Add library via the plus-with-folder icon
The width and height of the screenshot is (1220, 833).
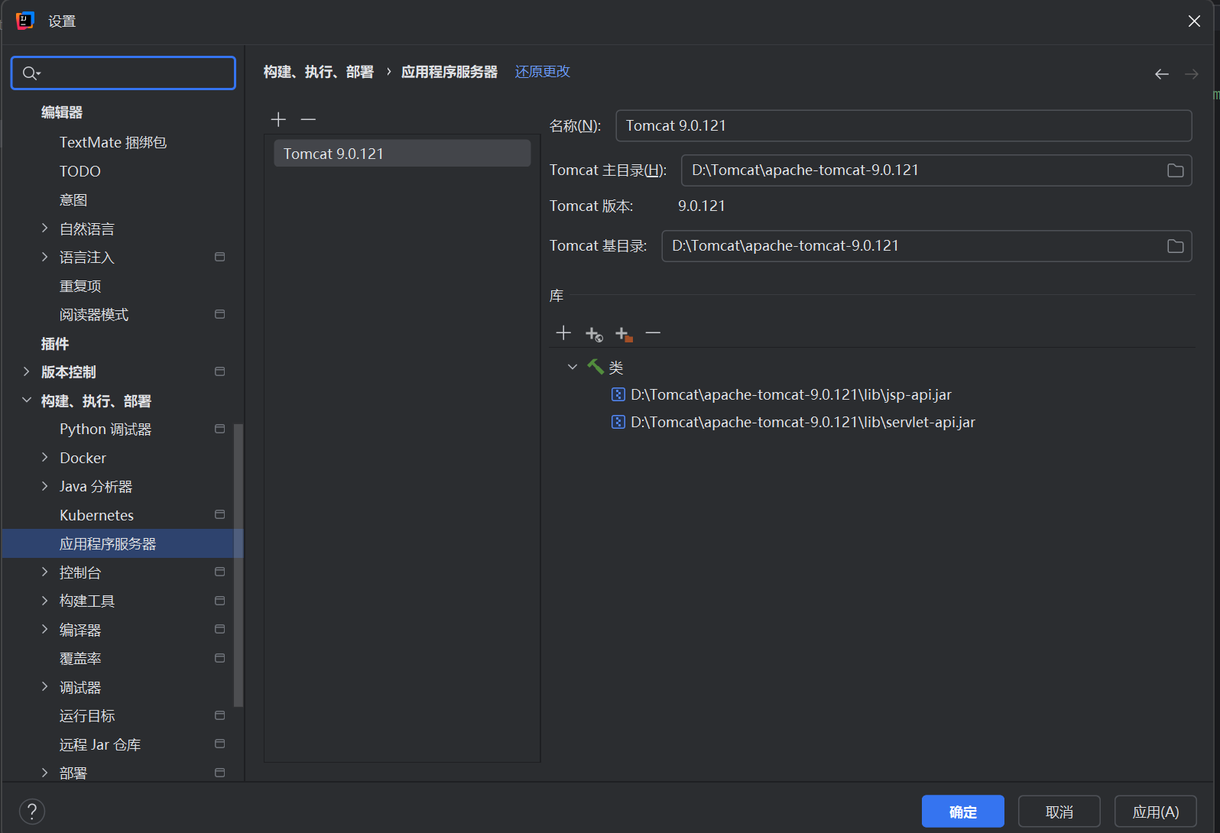pos(624,334)
